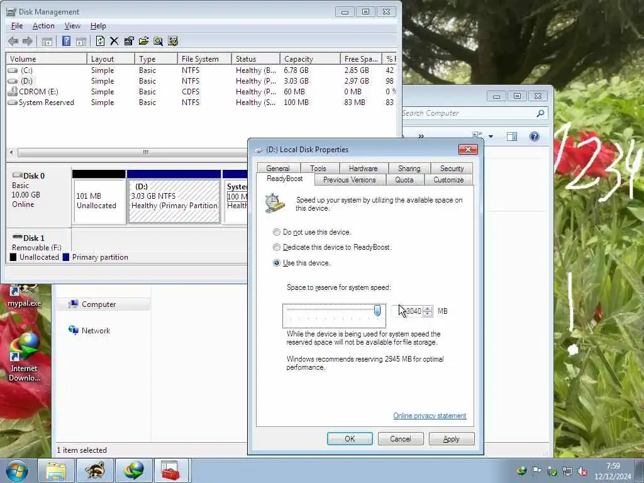Click the reserved space MB input field

(x=408, y=311)
